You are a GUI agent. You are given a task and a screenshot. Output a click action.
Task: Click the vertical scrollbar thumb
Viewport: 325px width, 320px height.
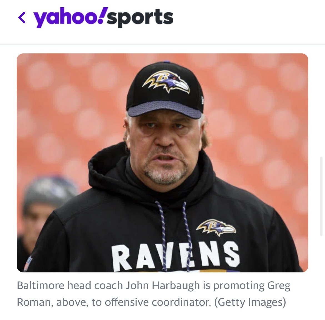coord(321,196)
